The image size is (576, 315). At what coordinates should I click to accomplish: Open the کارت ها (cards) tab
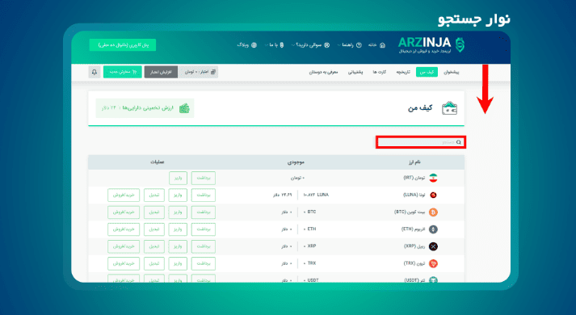pos(380,73)
